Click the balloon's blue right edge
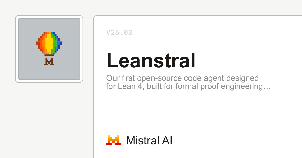 pos(59,43)
